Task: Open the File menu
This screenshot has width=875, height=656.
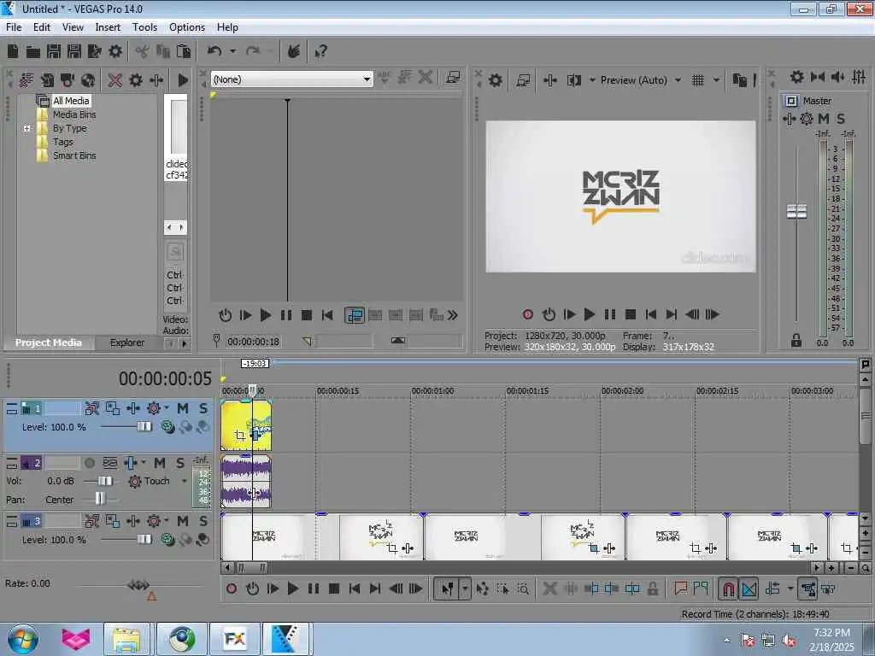Action: pyautogui.click(x=14, y=27)
